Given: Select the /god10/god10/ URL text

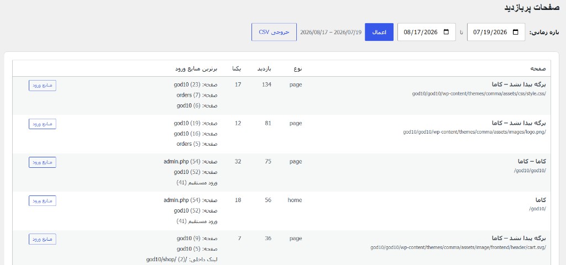Looking at the screenshot, I should [x=530, y=171].
